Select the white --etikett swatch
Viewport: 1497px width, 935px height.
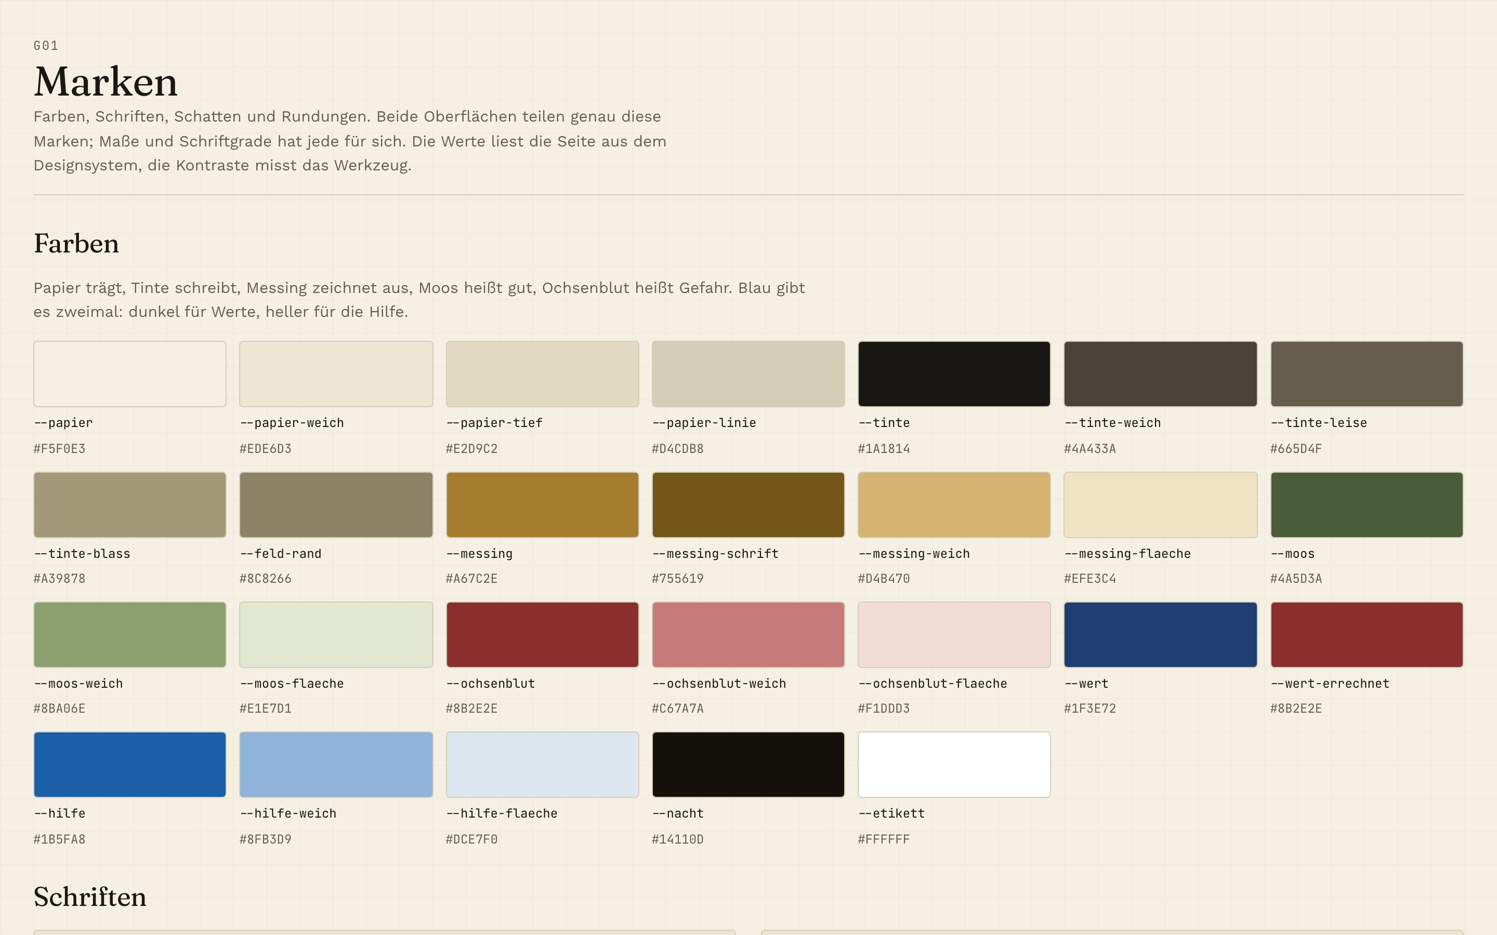[x=954, y=764]
